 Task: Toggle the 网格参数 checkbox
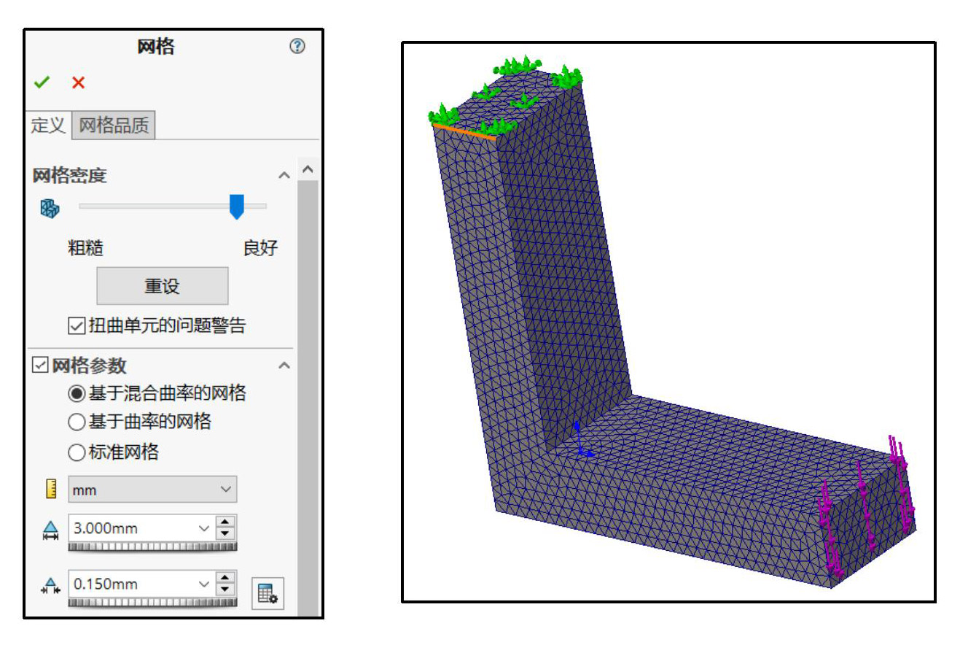(41, 365)
